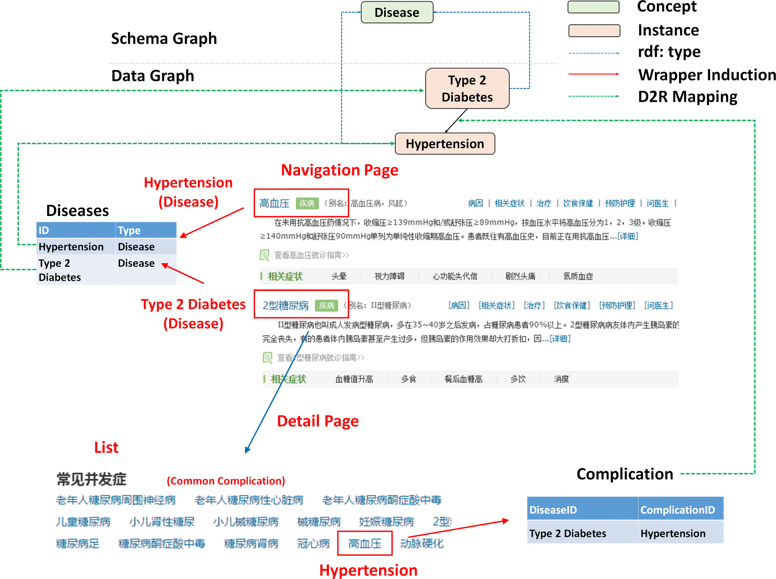The width and height of the screenshot is (776, 579).
Task: Open 冠心病 complication link
Action: (314, 543)
